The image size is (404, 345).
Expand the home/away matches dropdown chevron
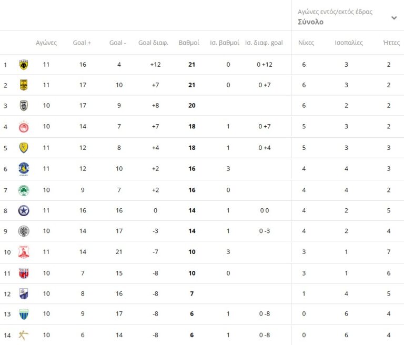394,17
